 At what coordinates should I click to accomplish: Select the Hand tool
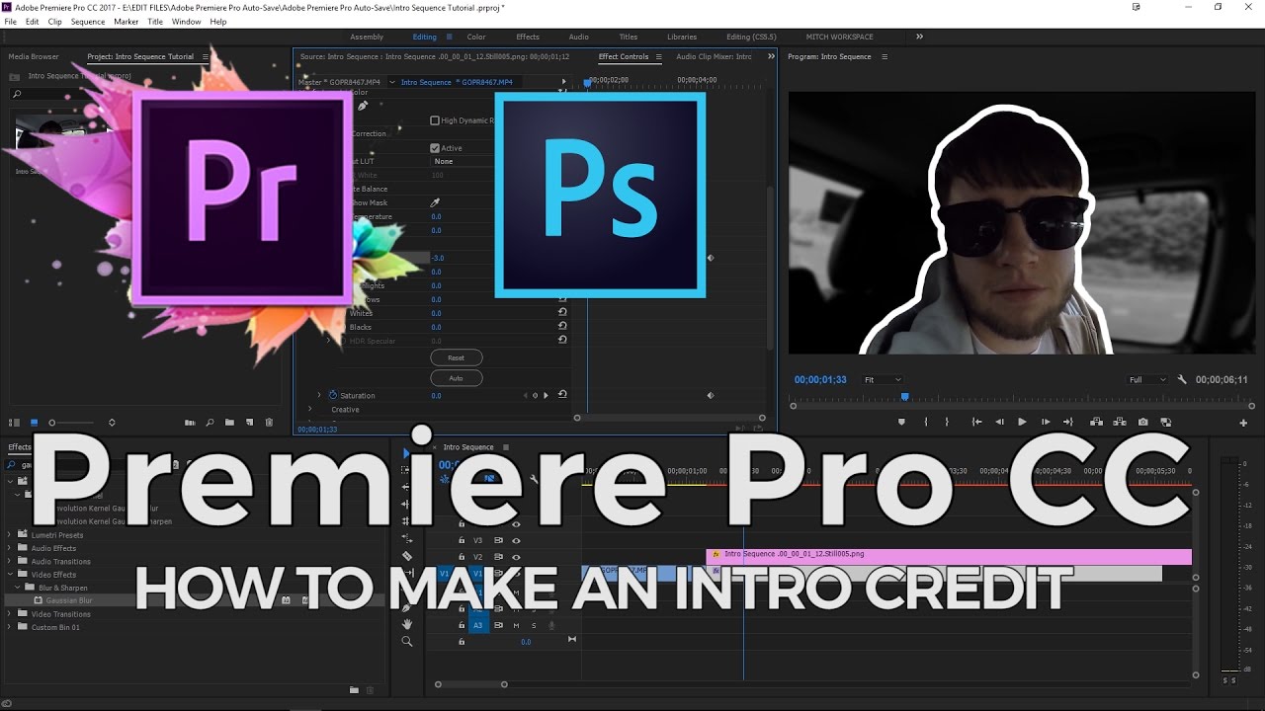pos(406,624)
